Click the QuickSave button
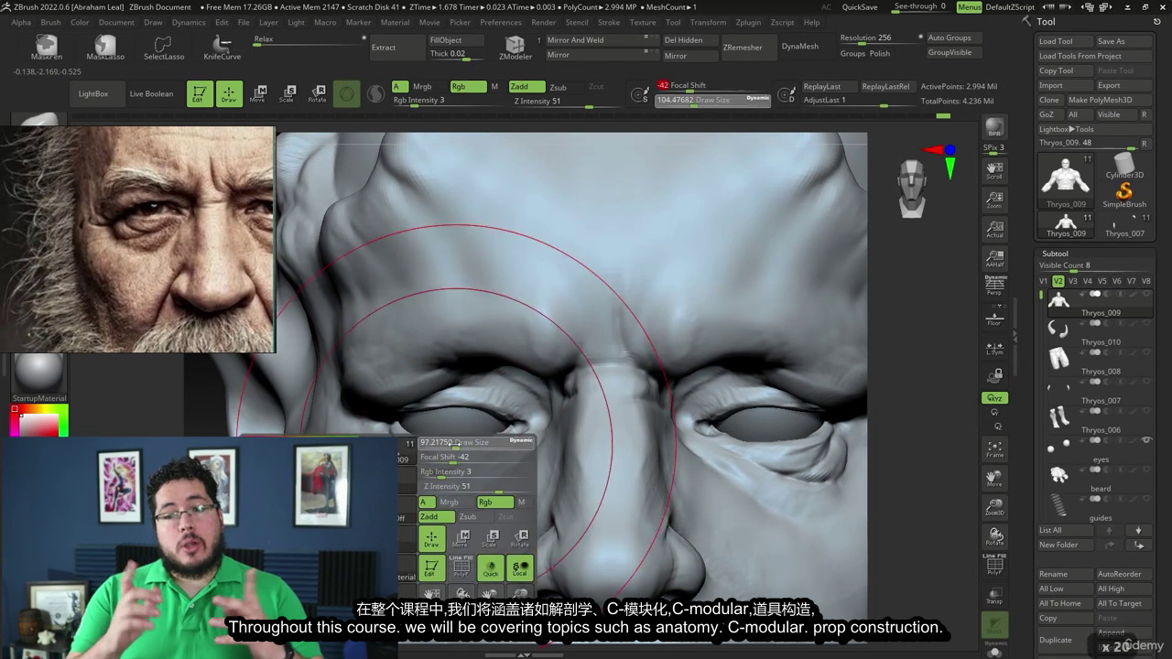Image resolution: width=1172 pixels, height=659 pixels. (x=860, y=7)
